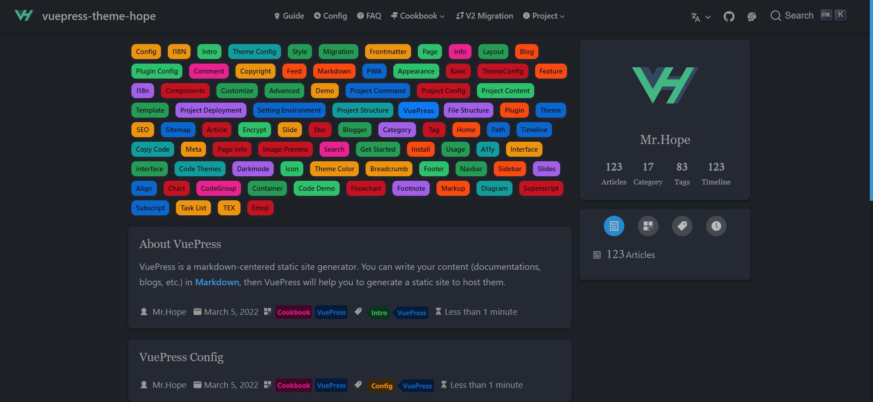
Task: Select the Darkmode tag
Action: tap(253, 169)
